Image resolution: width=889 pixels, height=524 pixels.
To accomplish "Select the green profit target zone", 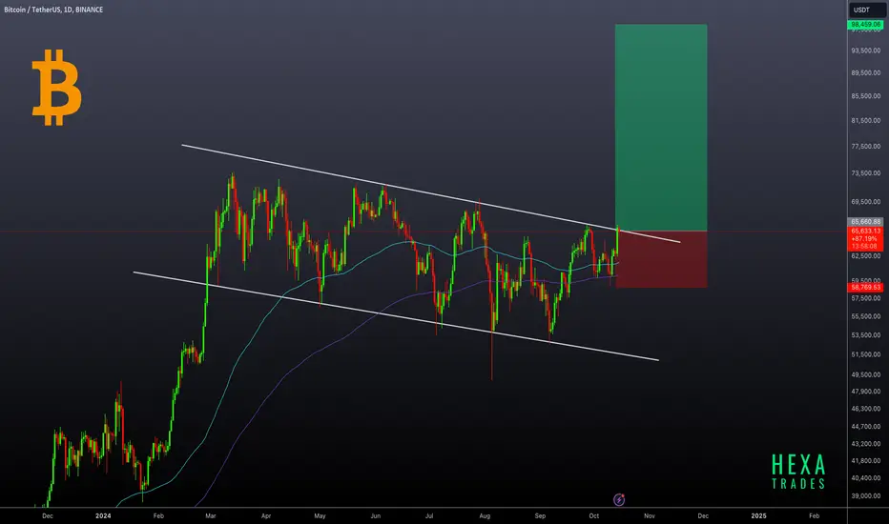I will [x=661, y=128].
